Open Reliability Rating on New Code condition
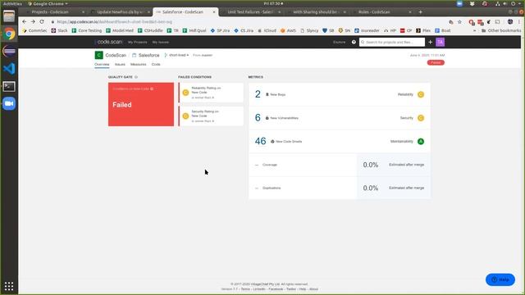525x295 pixels. coord(212,93)
